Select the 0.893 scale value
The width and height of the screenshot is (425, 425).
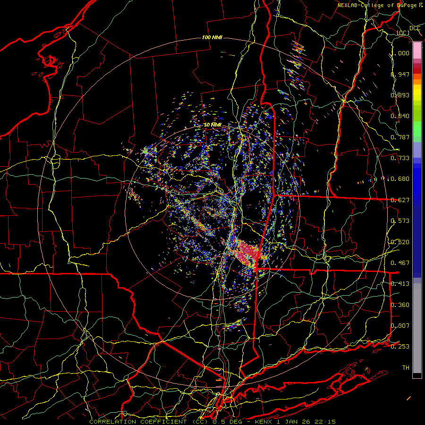400,95
